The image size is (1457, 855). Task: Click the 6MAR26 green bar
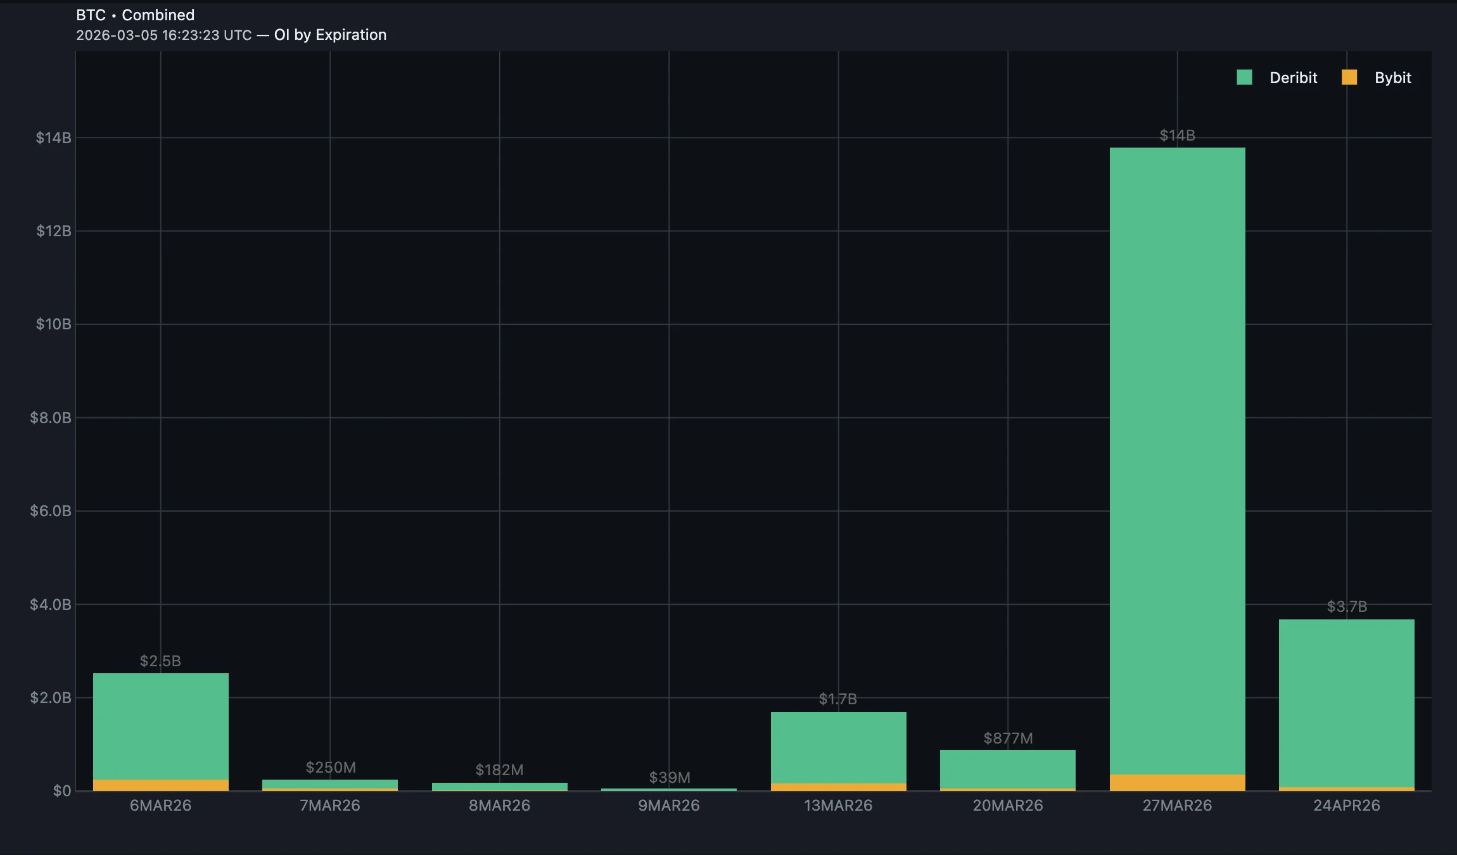[x=160, y=725]
